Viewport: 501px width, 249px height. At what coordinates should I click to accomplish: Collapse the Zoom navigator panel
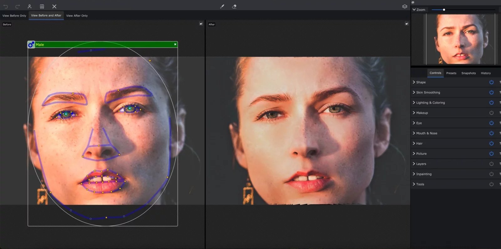414,10
